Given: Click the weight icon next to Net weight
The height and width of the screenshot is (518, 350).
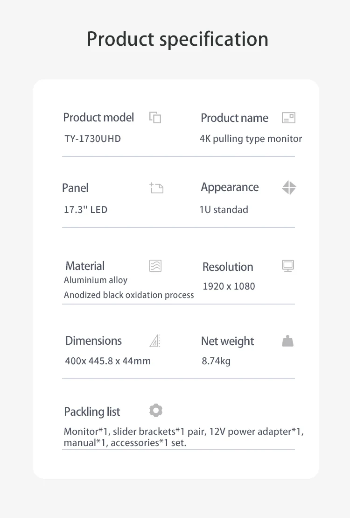Looking at the screenshot, I should pyautogui.click(x=287, y=341).
